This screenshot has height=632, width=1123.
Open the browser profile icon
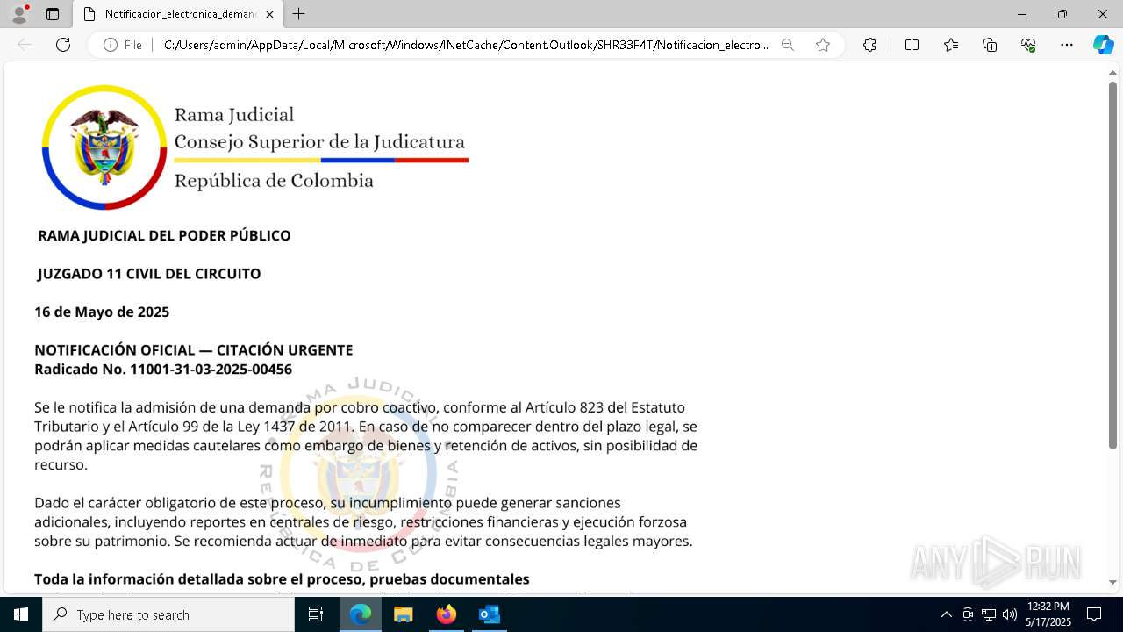click(19, 14)
